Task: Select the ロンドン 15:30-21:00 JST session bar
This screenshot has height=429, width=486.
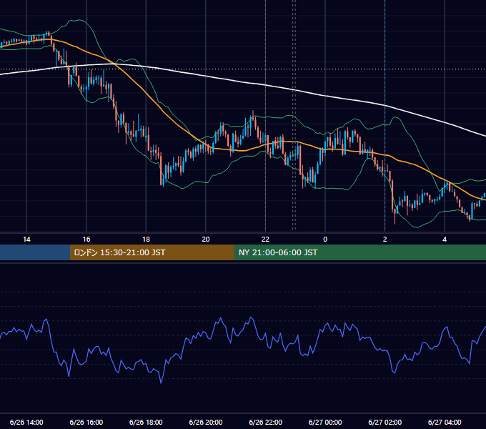Action: (152, 252)
